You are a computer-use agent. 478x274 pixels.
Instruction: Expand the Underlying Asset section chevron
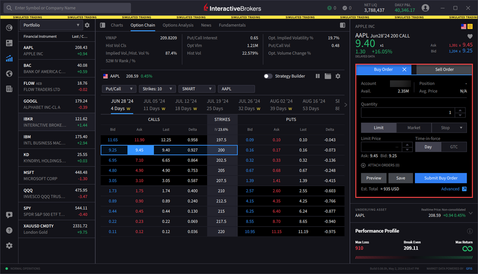[471, 213]
